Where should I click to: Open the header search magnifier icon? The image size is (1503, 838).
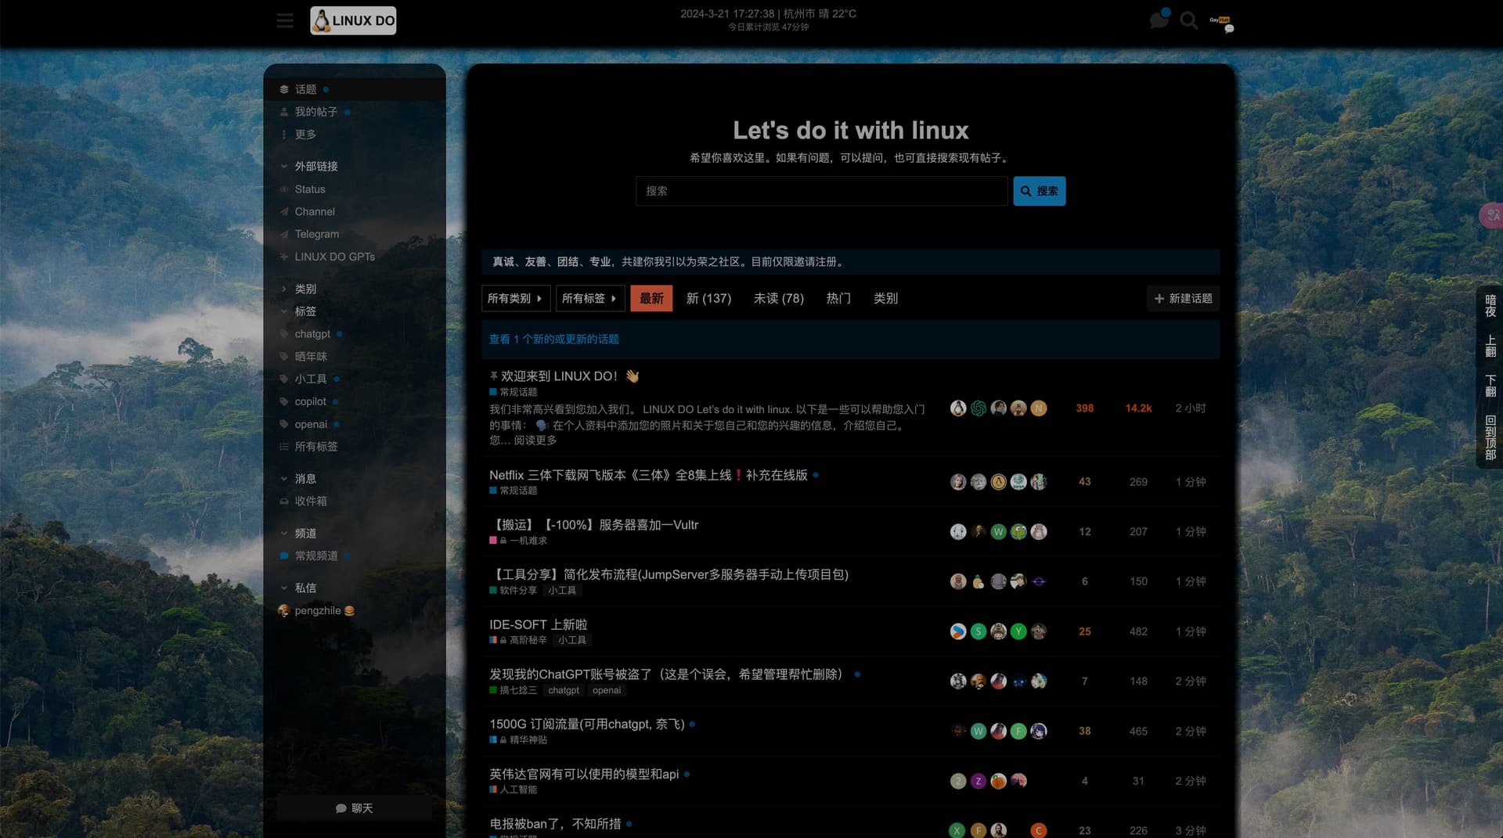point(1188,20)
